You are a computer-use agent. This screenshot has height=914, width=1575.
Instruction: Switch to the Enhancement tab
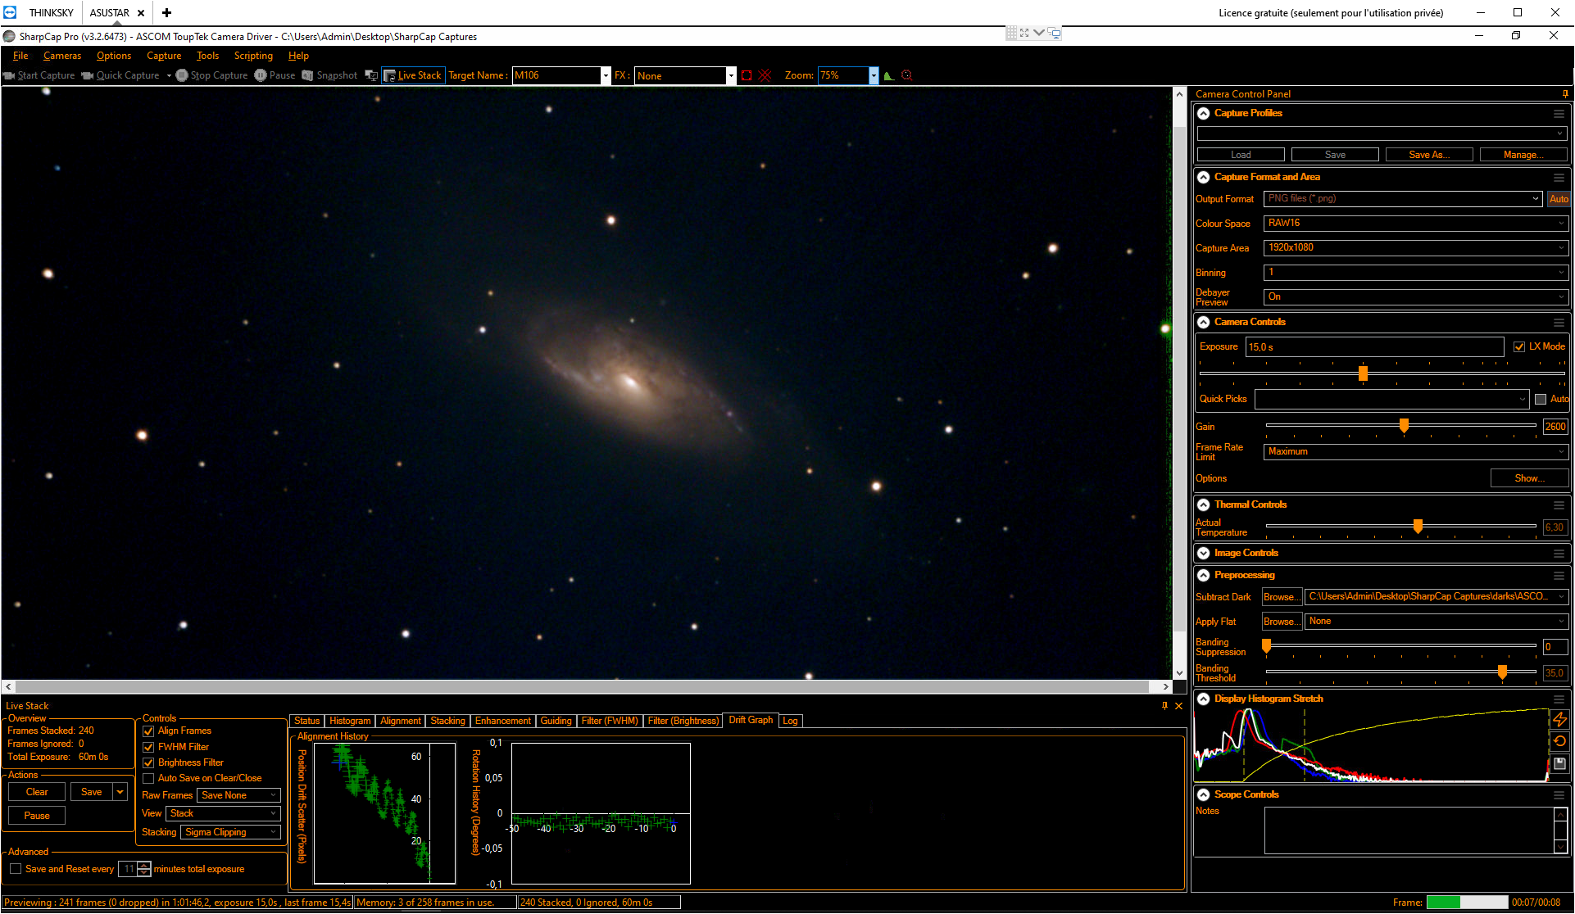pyautogui.click(x=502, y=721)
